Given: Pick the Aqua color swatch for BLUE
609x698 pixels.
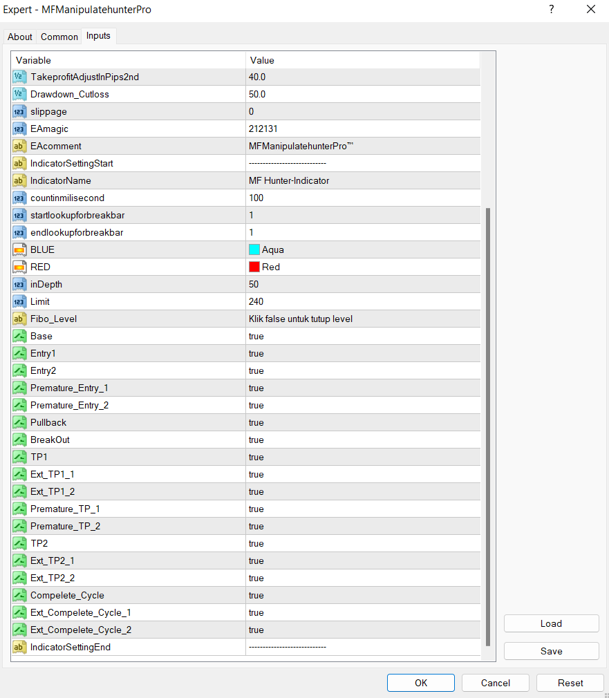Looking at the screenshot, I should [x=254, y=249].
